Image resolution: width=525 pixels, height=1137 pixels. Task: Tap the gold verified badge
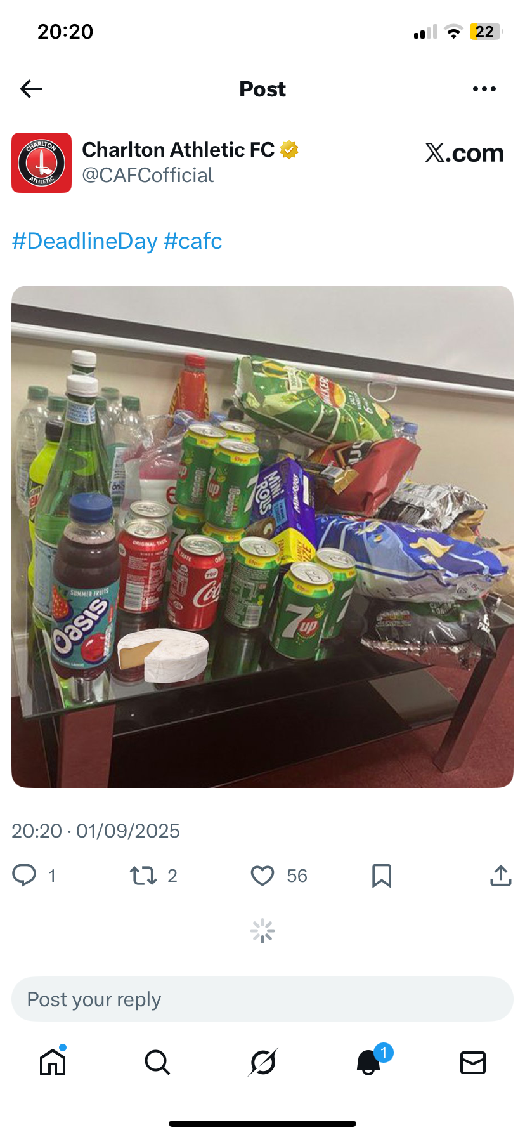289,150
